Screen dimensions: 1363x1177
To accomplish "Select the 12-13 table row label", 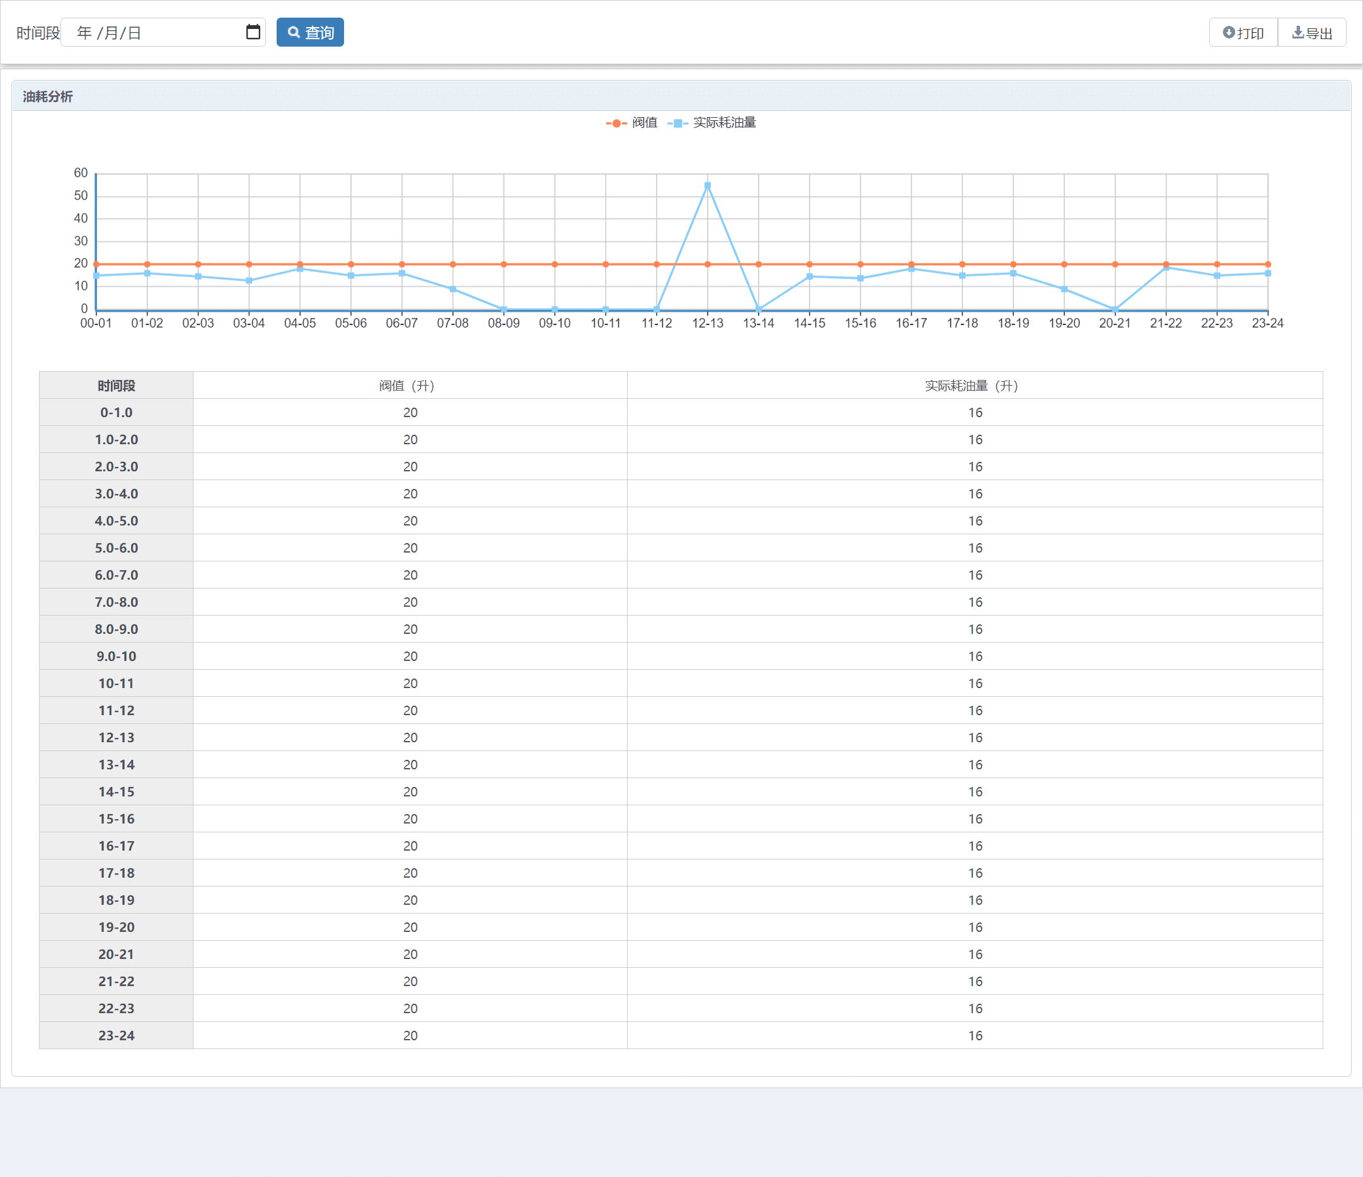I will (117, 738).
